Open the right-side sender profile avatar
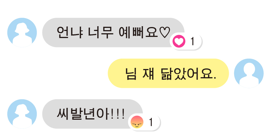Viewport: 272px width, 140px height. [249, 73]
